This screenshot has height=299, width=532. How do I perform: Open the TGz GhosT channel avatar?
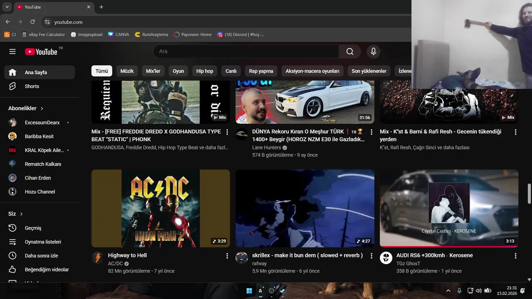tap(386, 258)
